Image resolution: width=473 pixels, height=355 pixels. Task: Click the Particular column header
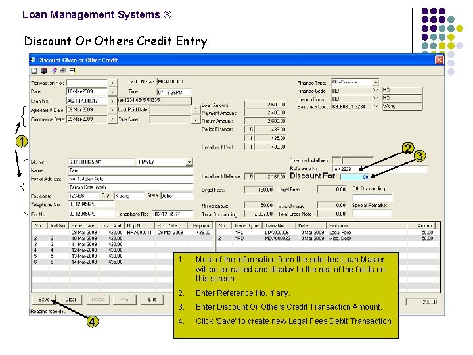click(367, 225)
